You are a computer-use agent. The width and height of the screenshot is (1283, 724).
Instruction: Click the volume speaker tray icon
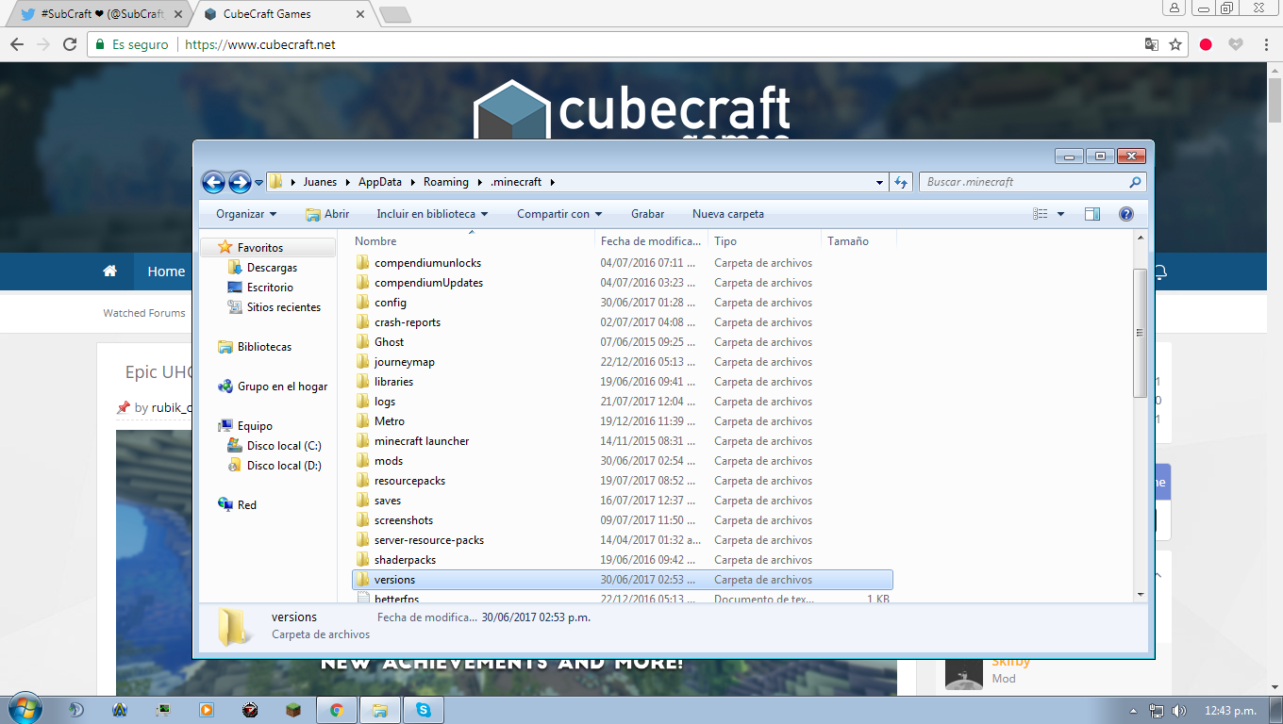[x=1178, y=710]
